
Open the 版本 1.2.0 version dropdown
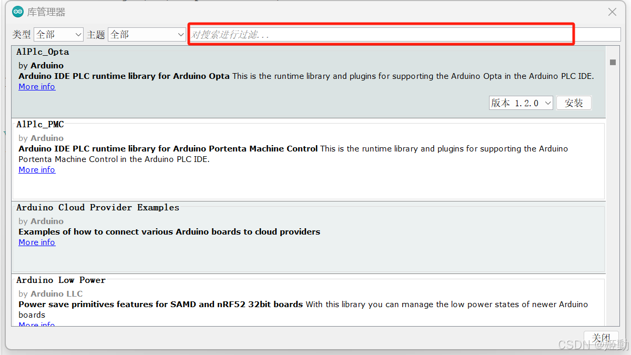click(521, 103)
